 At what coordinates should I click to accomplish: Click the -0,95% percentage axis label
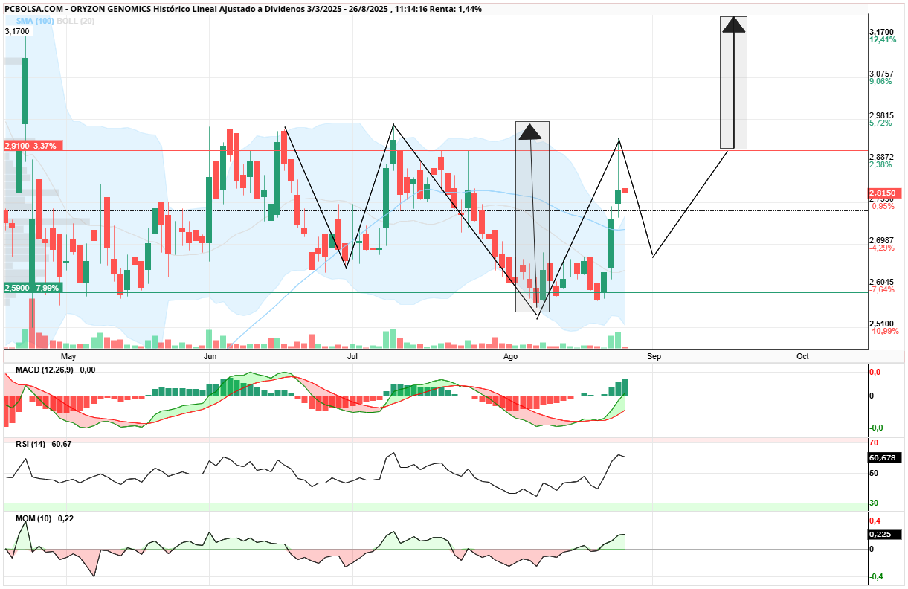[881, 206]
